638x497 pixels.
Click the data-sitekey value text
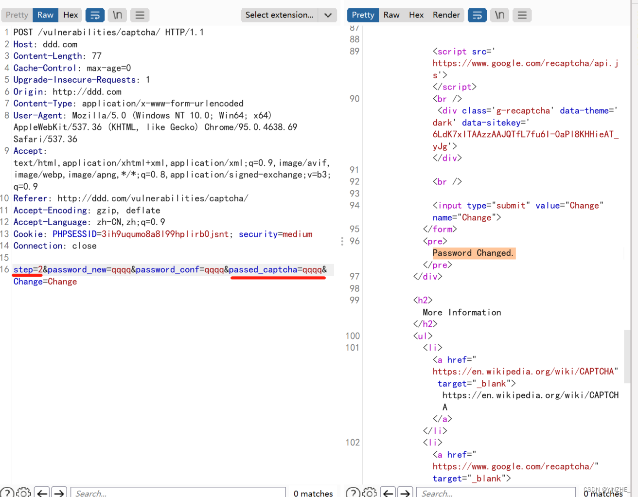click(x=526, y=140)
